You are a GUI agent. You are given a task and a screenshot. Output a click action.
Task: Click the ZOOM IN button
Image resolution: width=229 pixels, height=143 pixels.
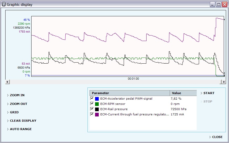[17, 95]
